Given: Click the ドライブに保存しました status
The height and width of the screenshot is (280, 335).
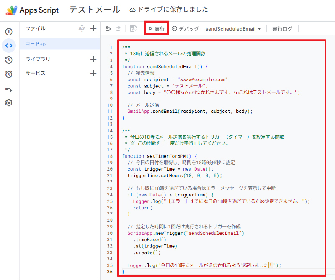Looking at the screenshot, I should (x=169, y=10).
